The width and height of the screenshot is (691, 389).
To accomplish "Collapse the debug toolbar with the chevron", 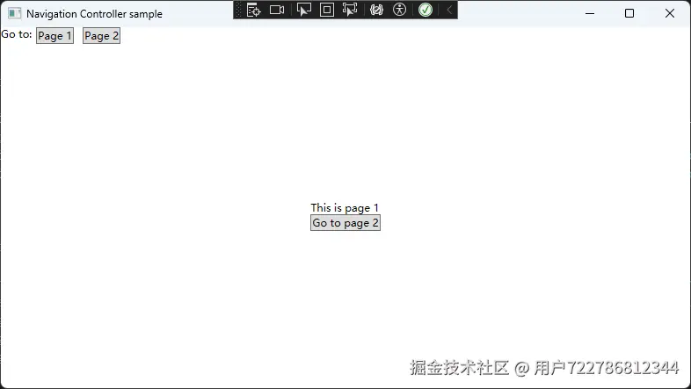I will pyautogui.click(x=449, y=10).
